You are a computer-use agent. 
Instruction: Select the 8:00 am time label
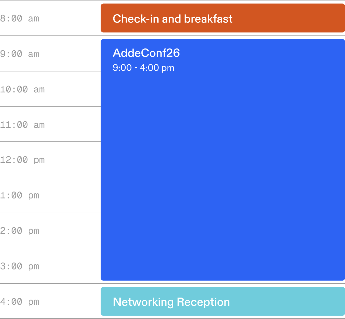pyautogui.click(x=20, y=19)
